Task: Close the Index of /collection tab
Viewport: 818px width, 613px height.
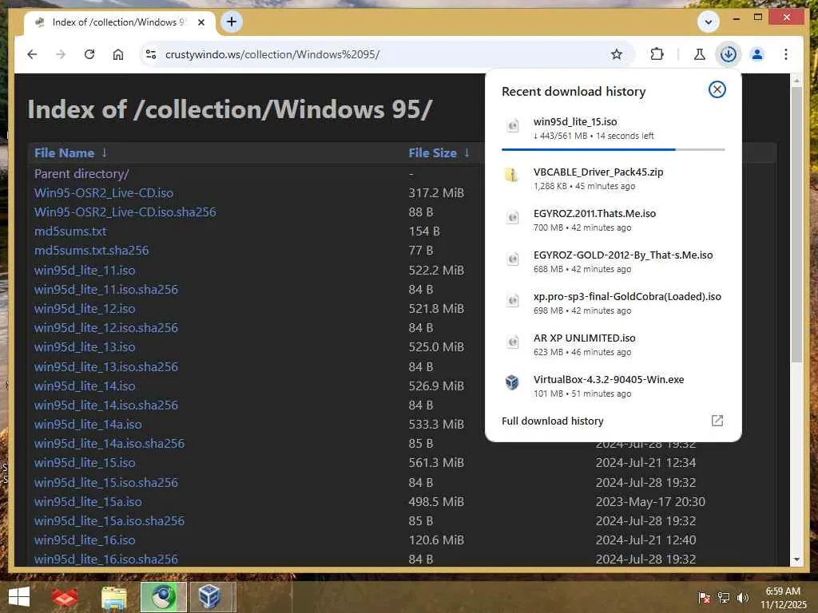Action: pyautogui.click(x=201, y=22)
